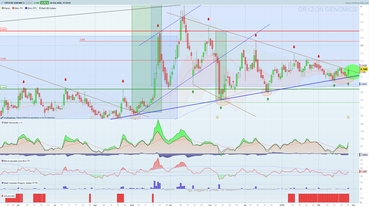Click the 3,0054 value tag on price axis
Viewport: 369px width, 207px height.
pos(363,84)
